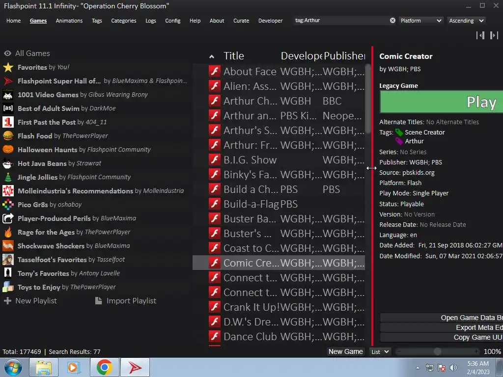Image resolution: width=503 pixels, height=377 pixels.
Task: Click the Export Meta Edit button
Action: coord(442,327)
